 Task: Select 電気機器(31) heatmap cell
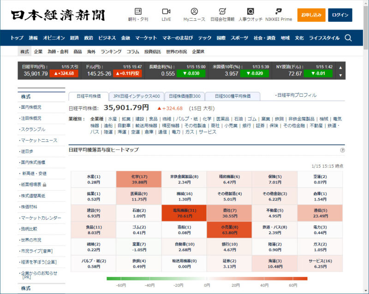click(184, 213)
